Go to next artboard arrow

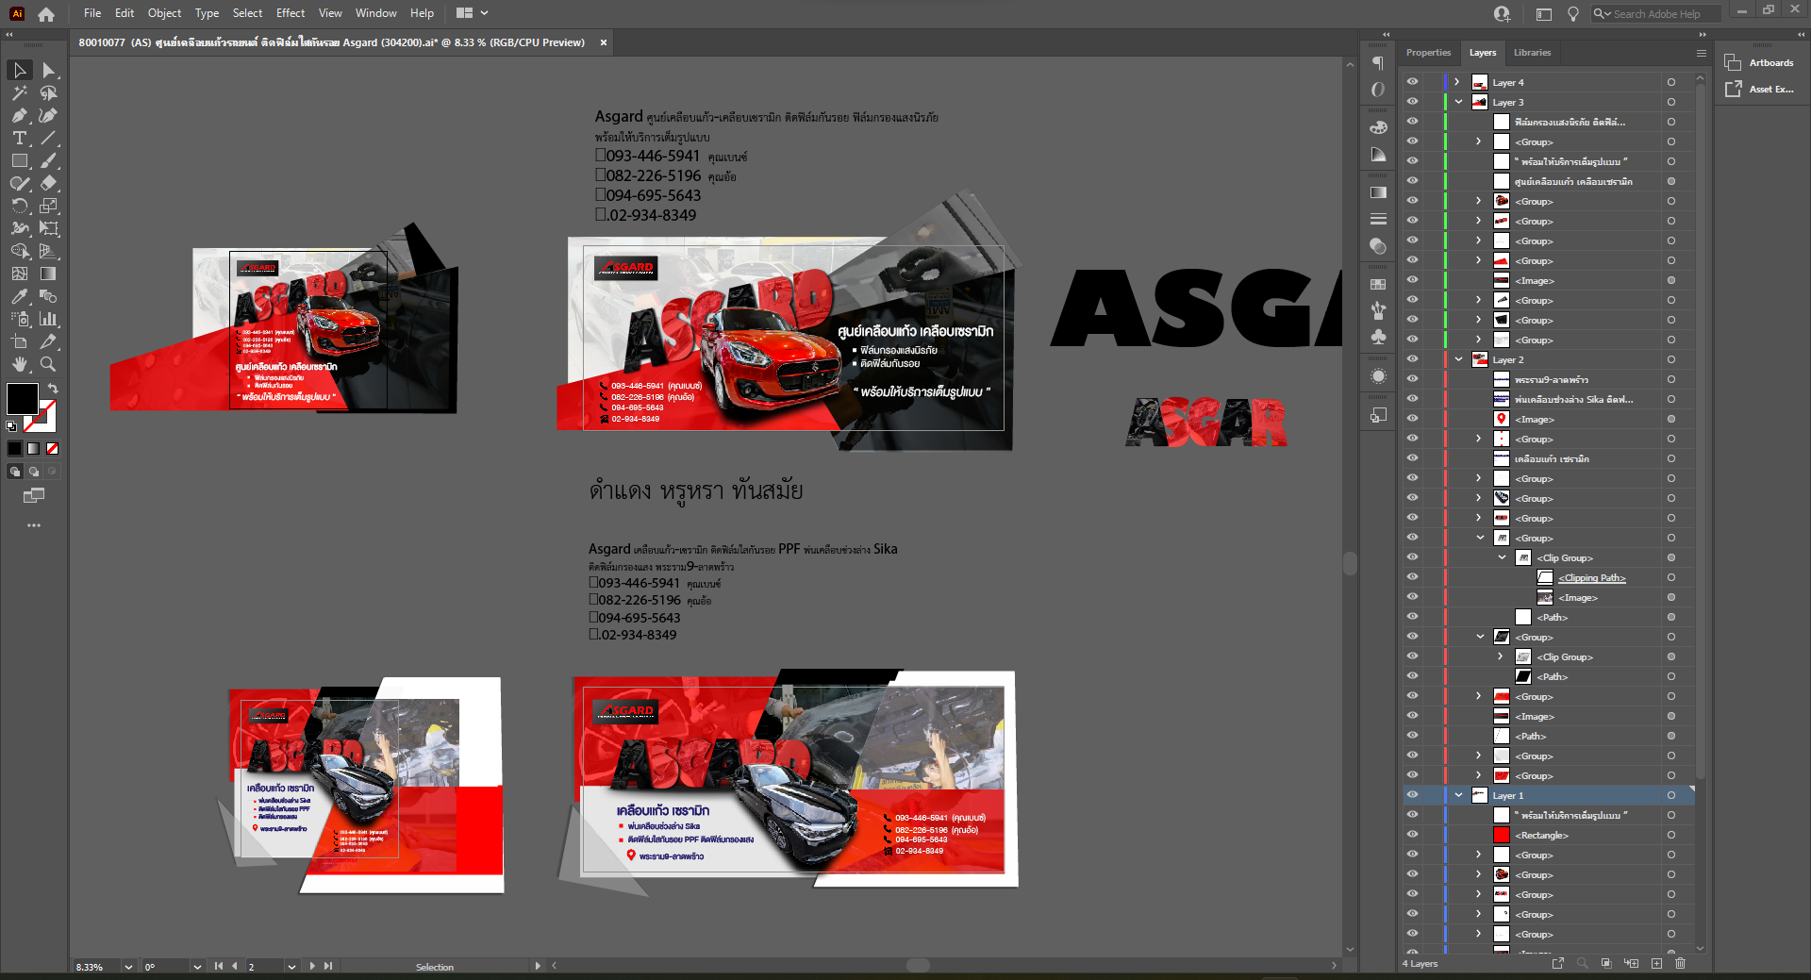pos(312,967)
